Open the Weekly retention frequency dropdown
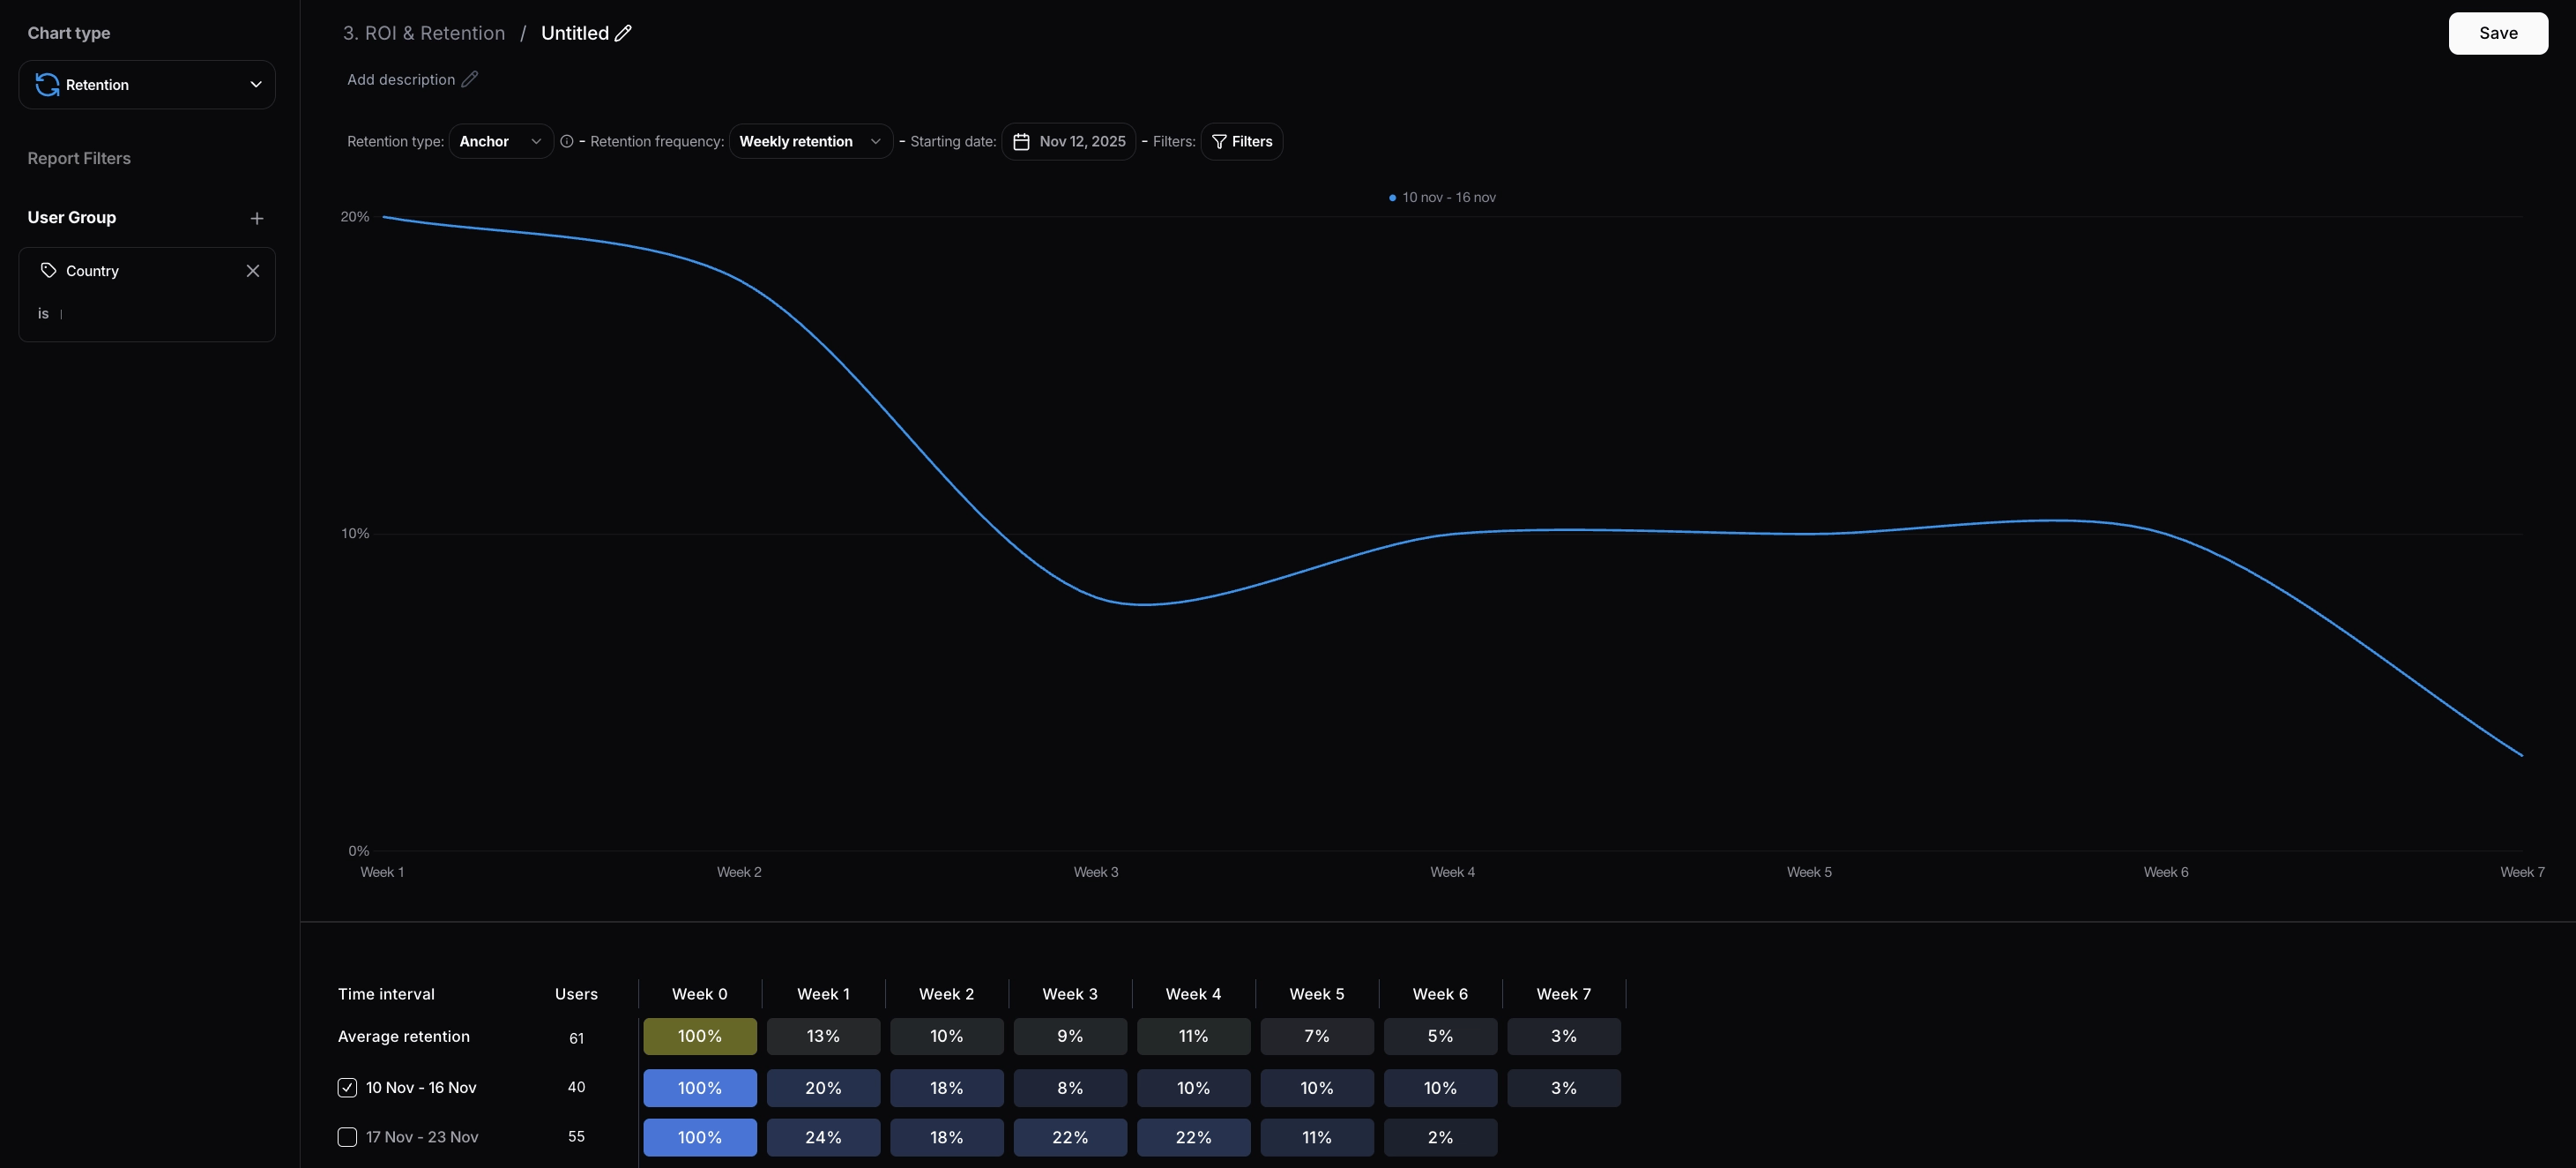 tap(811, 142)
